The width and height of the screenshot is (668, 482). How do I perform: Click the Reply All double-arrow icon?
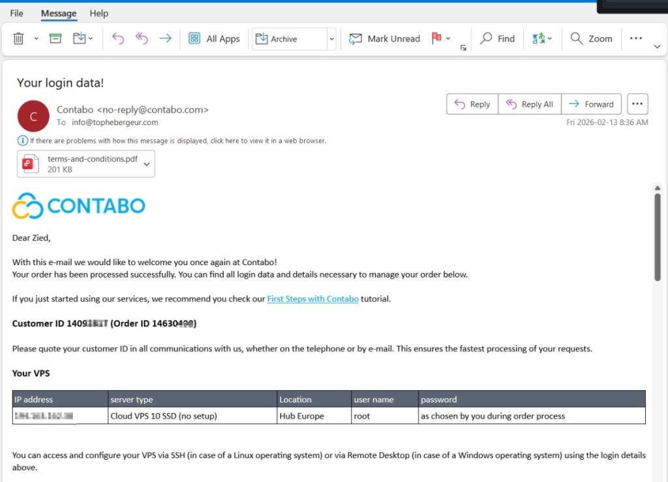tap(142, 38)
